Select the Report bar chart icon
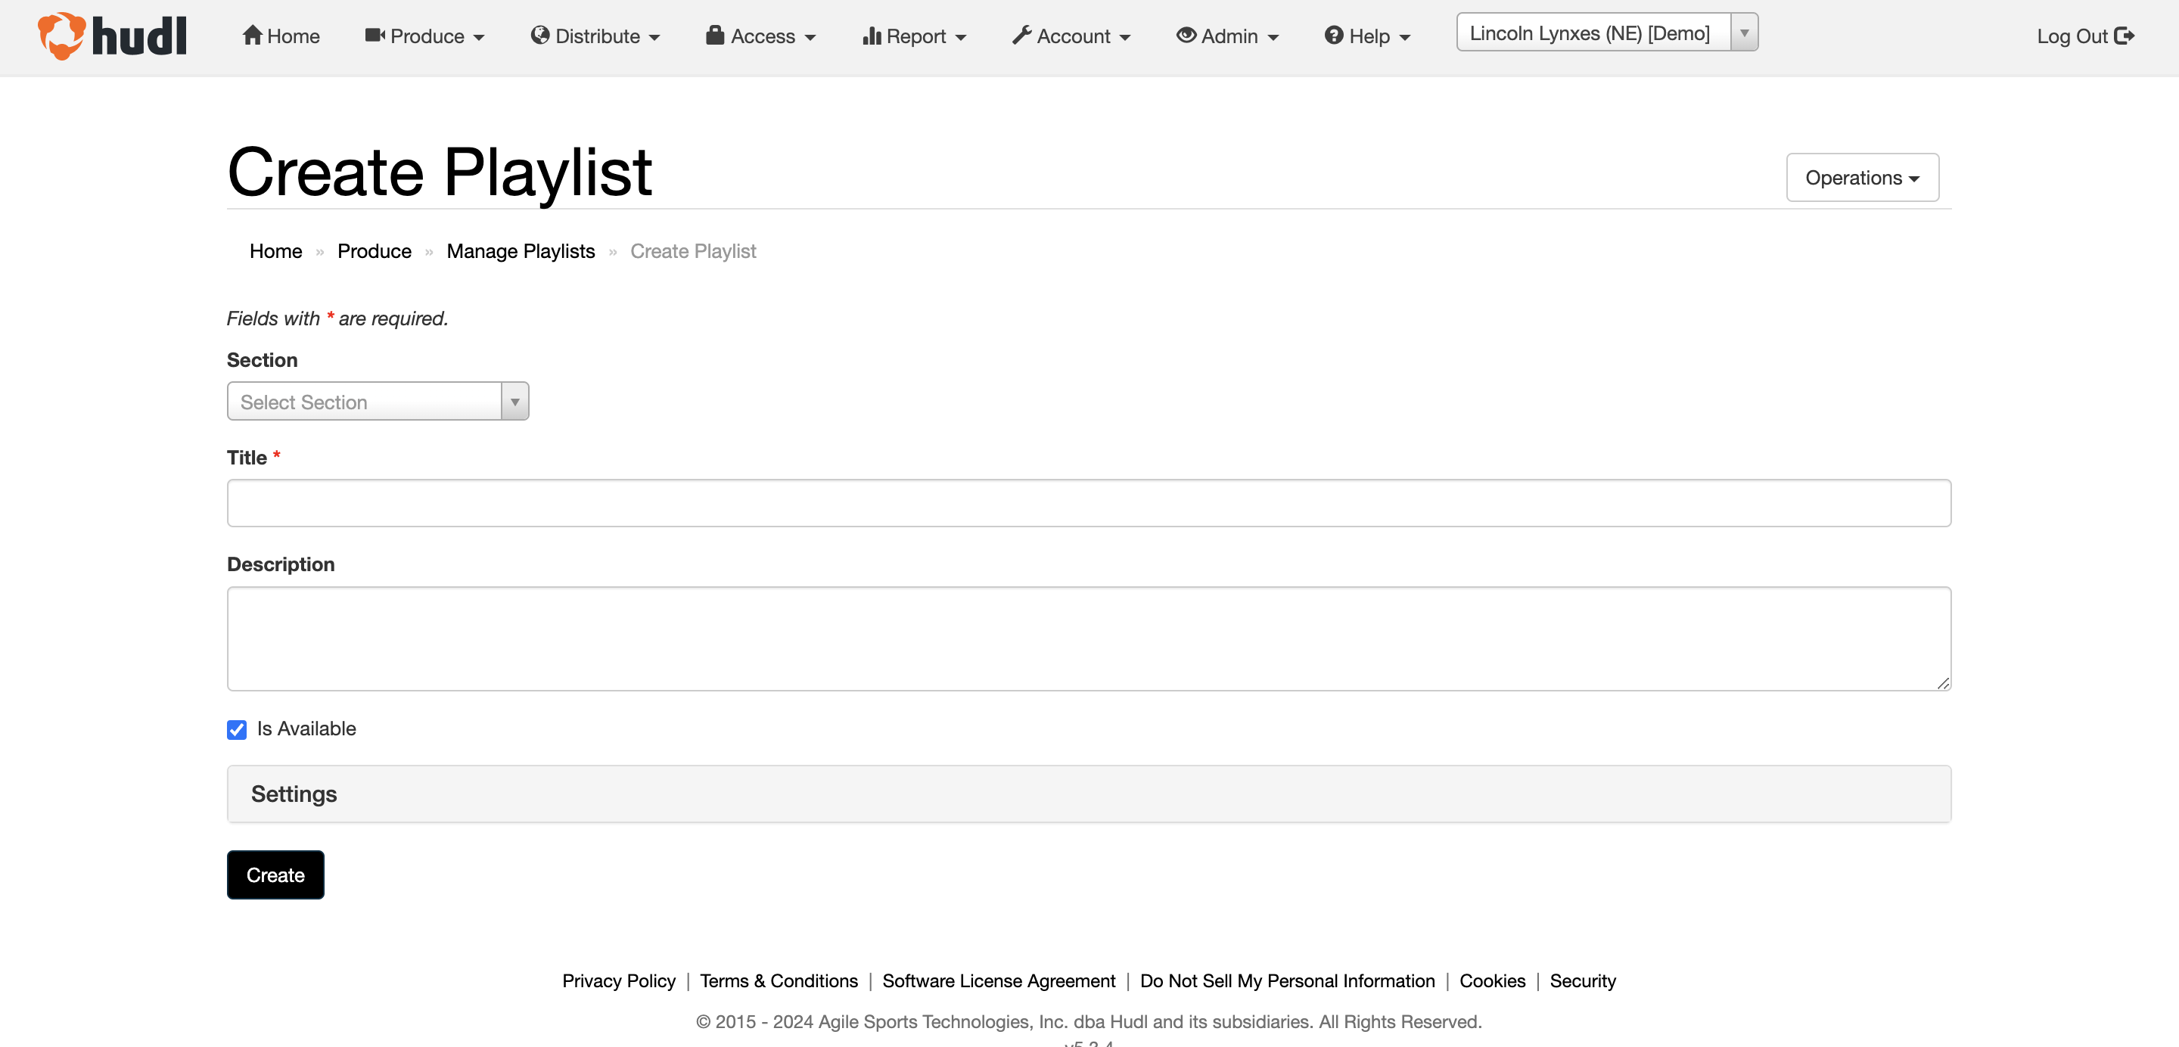 click(x=872, y=35)
